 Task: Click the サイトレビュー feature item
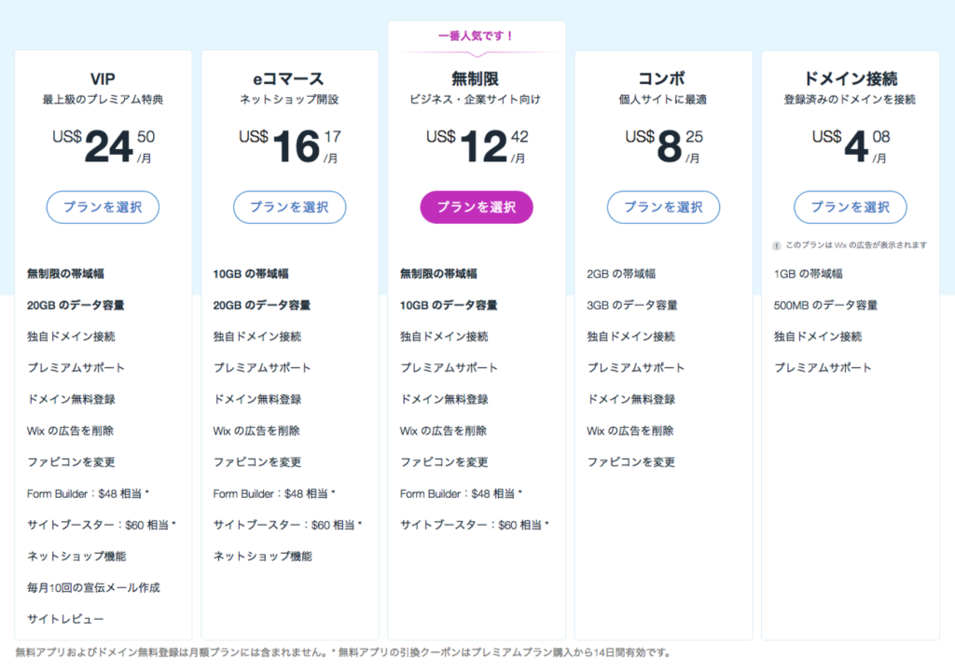pyautogui.click(x=65, y=619)
